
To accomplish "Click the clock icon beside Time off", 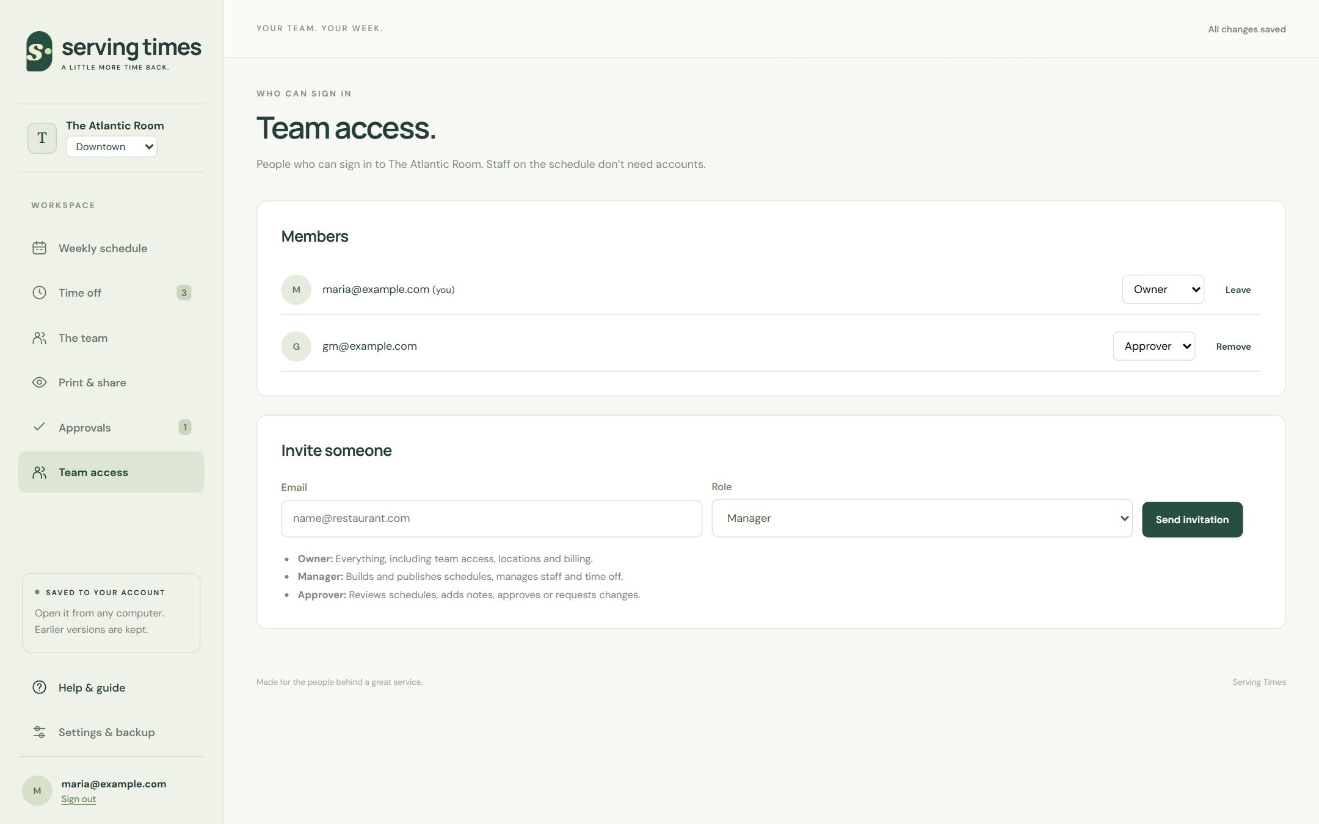I will [39, 292].
